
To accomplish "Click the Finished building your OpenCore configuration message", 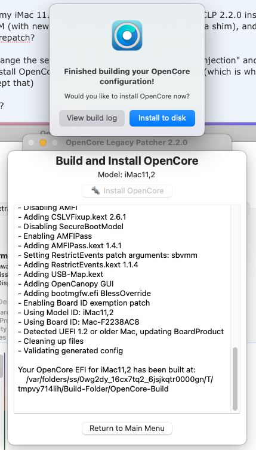I will point(127,76).
